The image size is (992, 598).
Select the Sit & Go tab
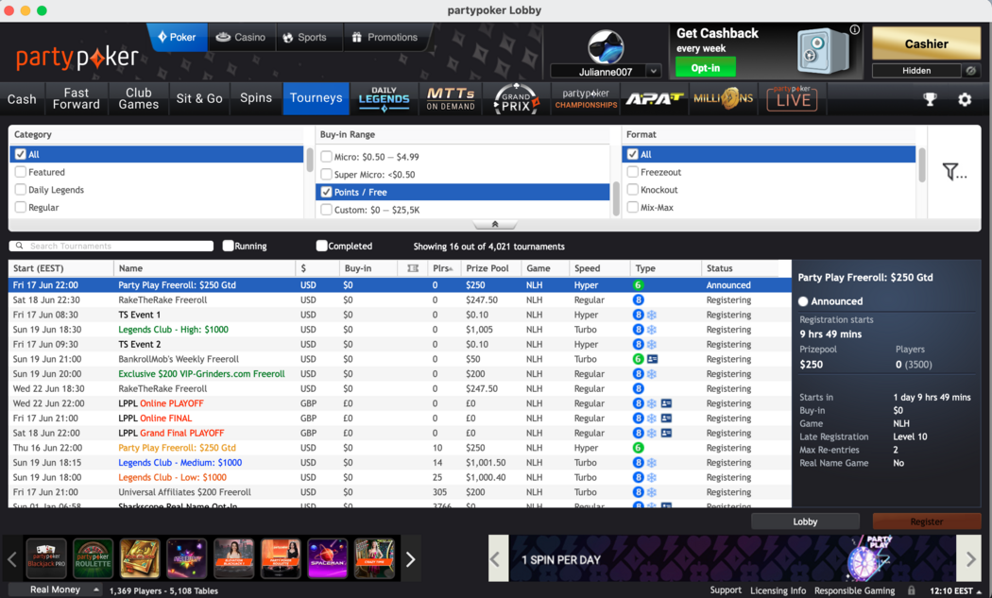pos(198,98)
